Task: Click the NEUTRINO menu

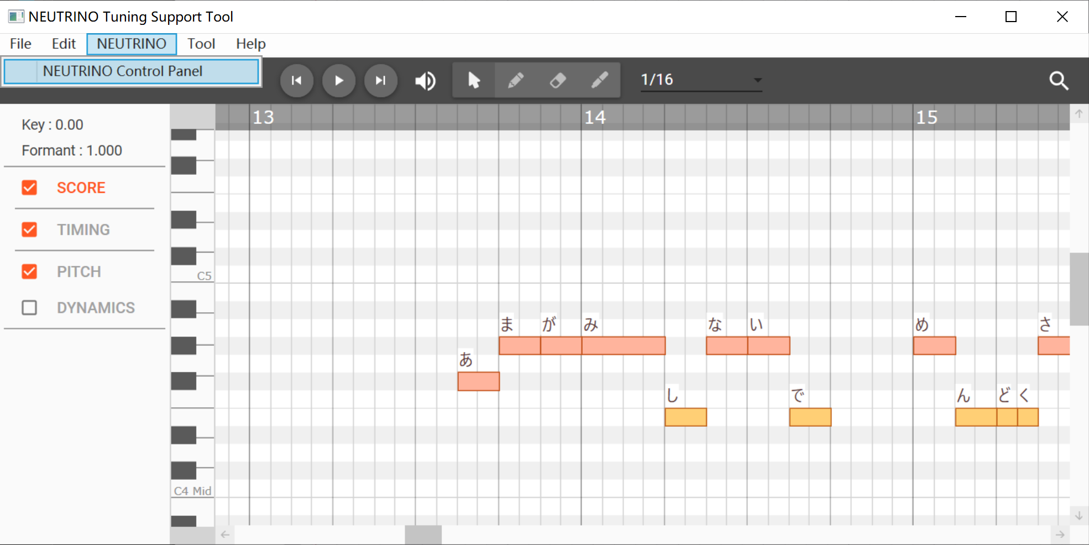Action: 132,44
